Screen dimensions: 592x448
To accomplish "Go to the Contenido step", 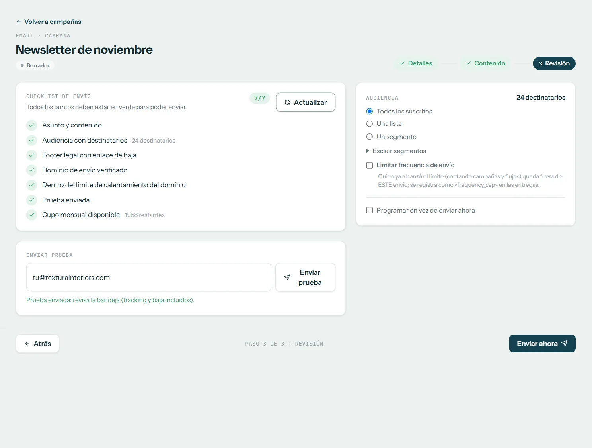I will coord(485,63).
